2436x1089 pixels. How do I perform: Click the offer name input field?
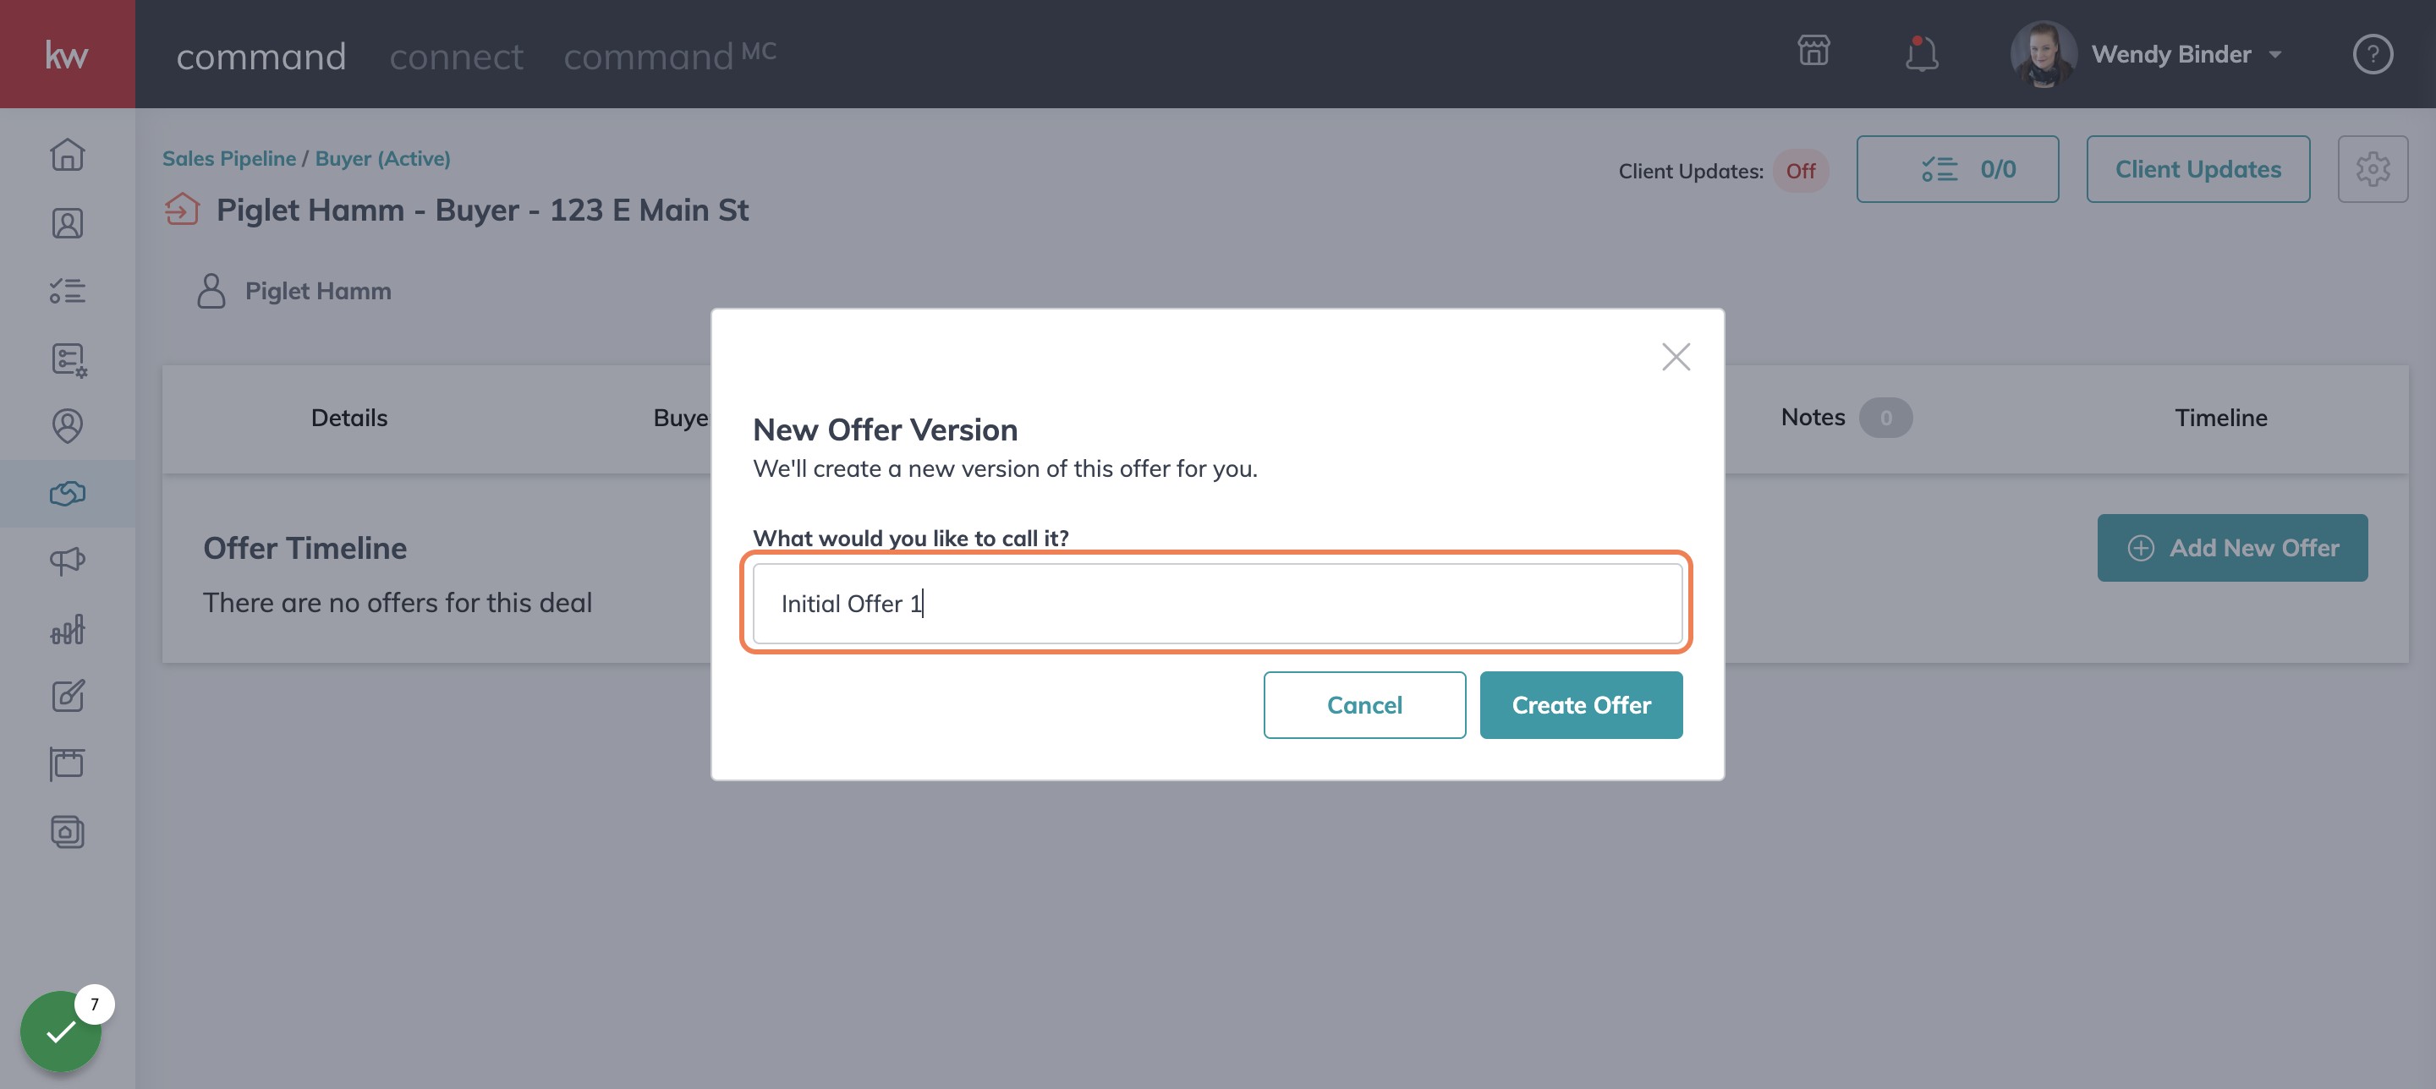pos(1217,604)
